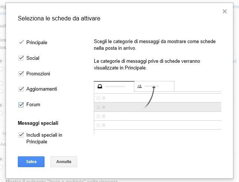Toggle the Aggiornamenti checkbox
This screenshot has height=182, width=239.
(x=21, y=89)
